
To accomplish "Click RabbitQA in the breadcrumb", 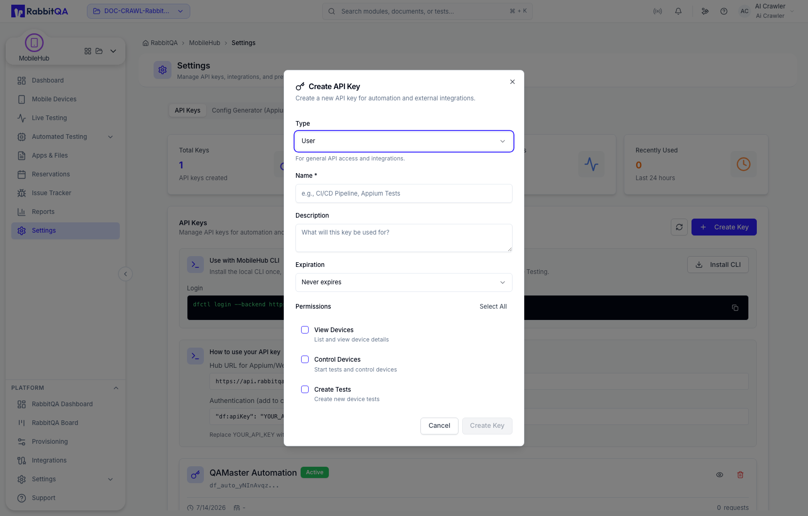I will (164, 43).
